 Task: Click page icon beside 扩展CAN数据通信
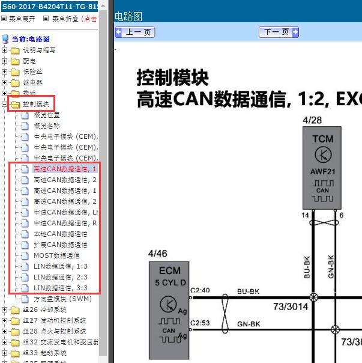[x=25, y=245]
